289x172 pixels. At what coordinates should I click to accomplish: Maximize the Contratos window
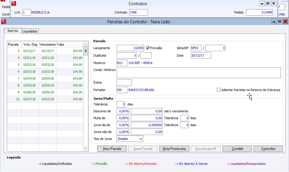point(268,4)
